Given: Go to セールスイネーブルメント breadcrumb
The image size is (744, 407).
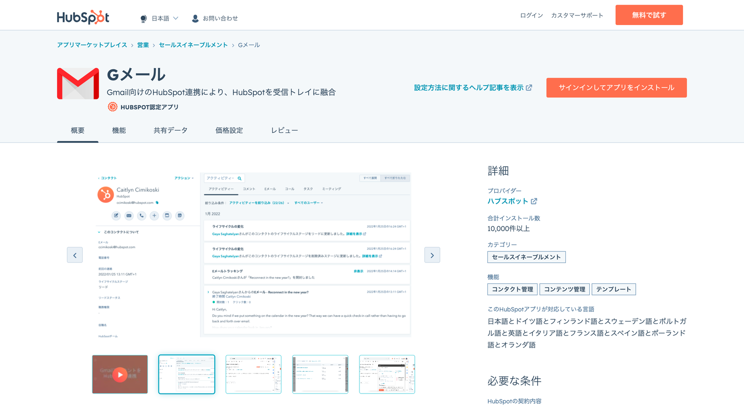Looking at the screenshot, I should [x=193, y=45].
